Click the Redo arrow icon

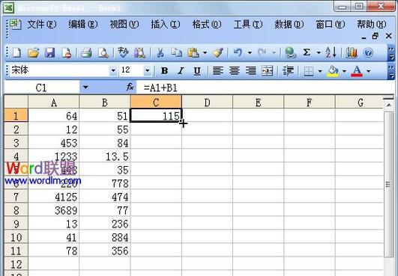pyautogui.click(x=262, y=52)
